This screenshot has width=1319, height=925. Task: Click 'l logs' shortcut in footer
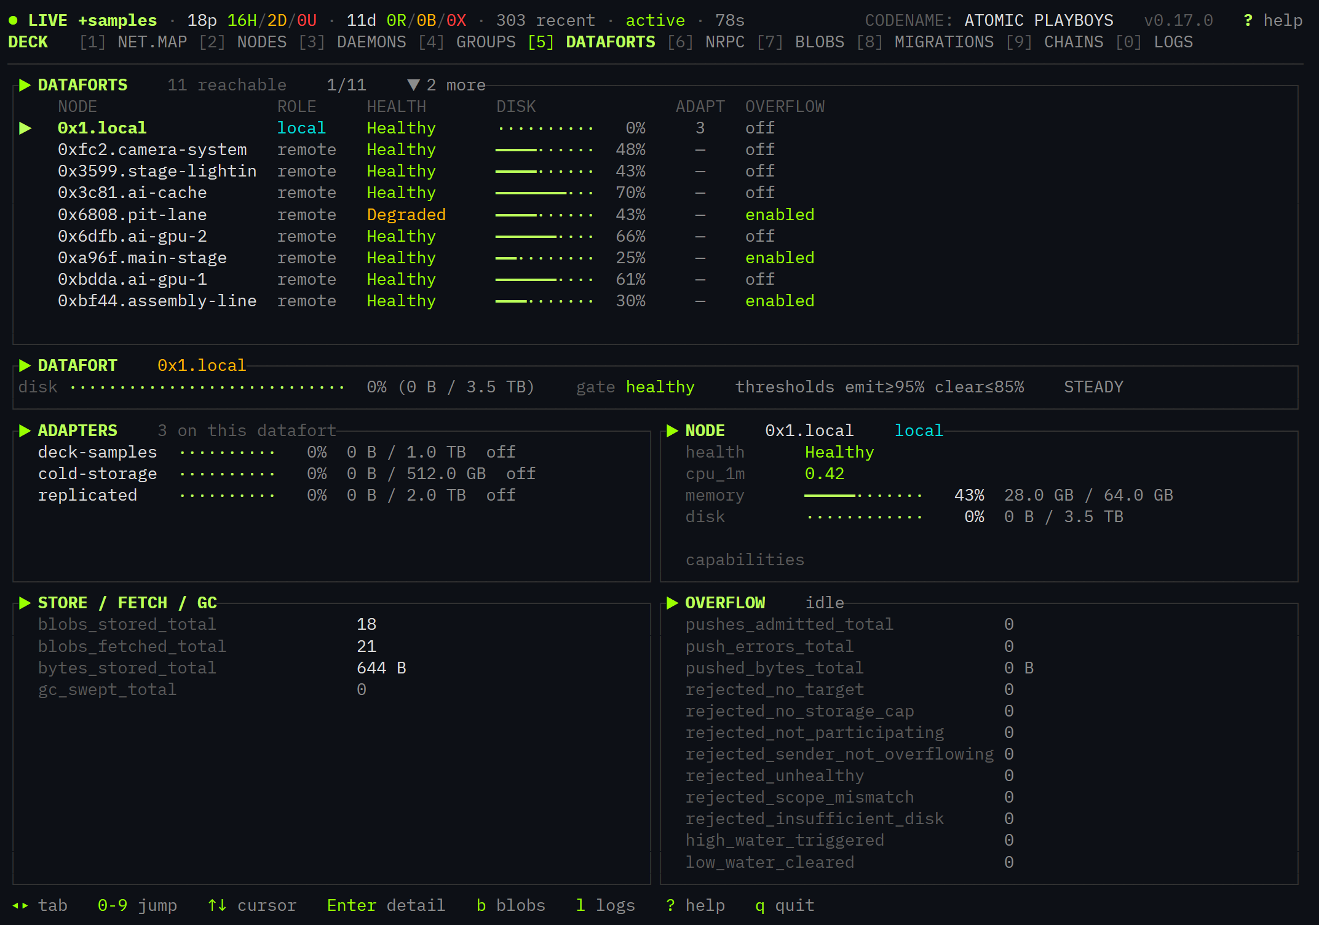click(606, 905)
